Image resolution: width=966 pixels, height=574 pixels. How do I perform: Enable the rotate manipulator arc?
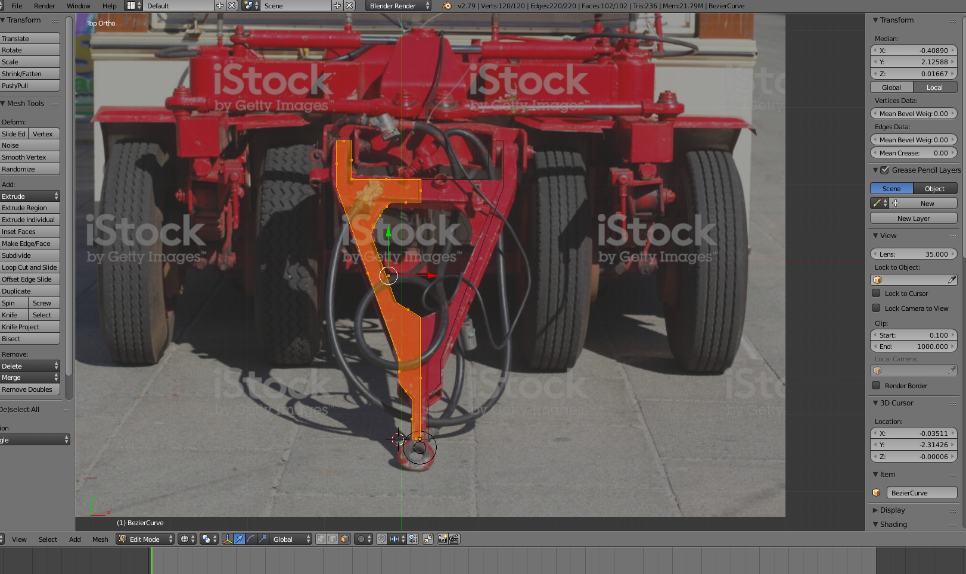[251, 539]
